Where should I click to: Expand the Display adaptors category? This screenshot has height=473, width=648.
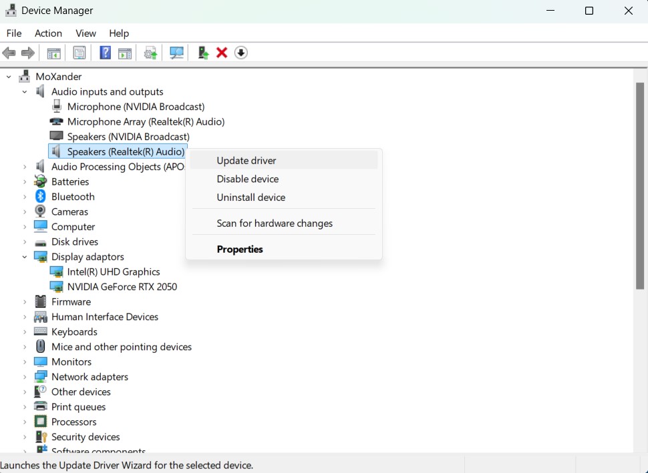pyautogui.click(x=25, y=256)
